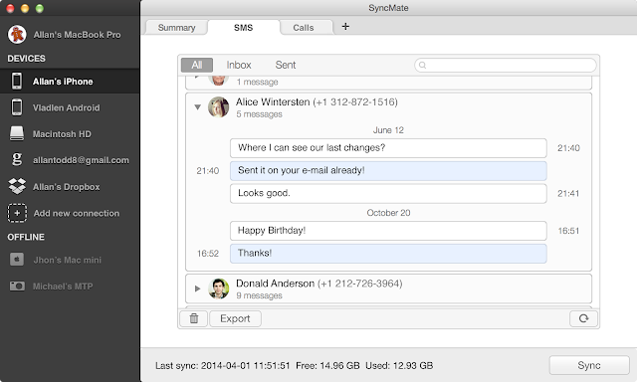
Task: Select Macintosh HD in devices
Action: point(62,134)
